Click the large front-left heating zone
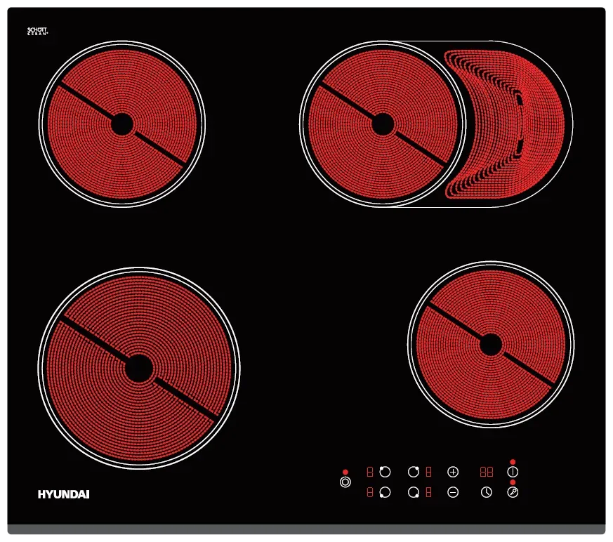The height and width of the screenshot is (542, 613). pos(139,368)
